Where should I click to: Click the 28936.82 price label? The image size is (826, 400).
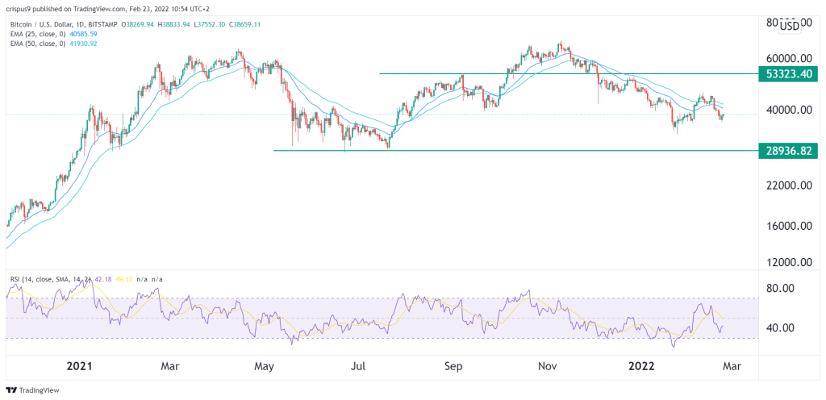pos(787,151)
